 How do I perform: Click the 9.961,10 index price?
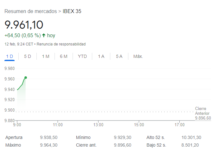click(x=24, y=24)
